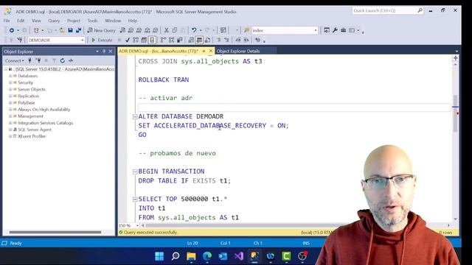Toggle Include Actual Execution Plan

pyautogui.click(x=163, y=40)
